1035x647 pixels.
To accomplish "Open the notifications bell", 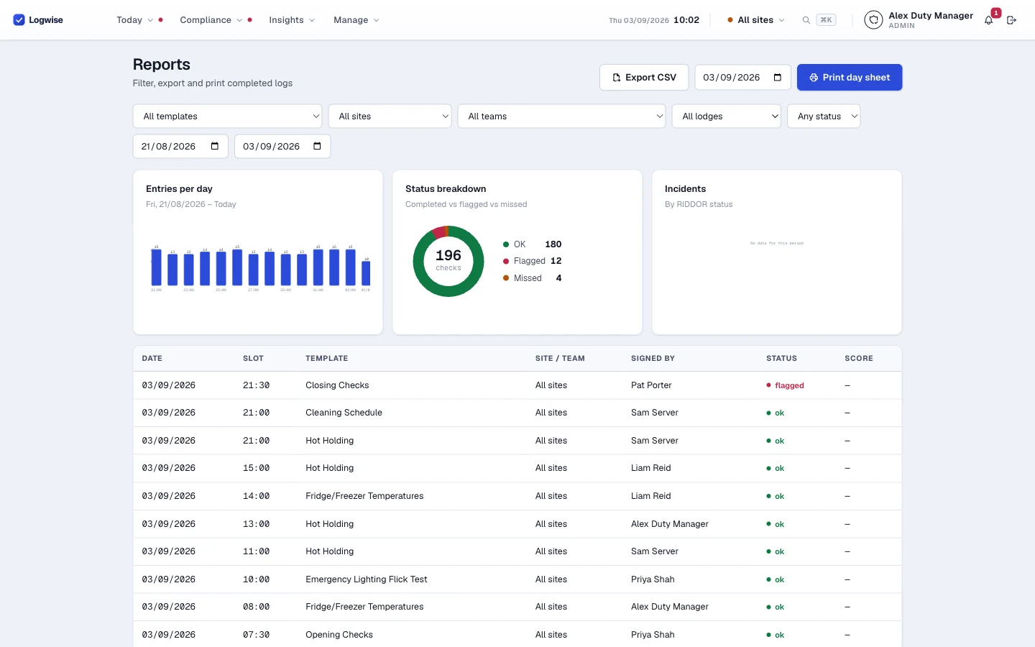I will pos(989,20).
